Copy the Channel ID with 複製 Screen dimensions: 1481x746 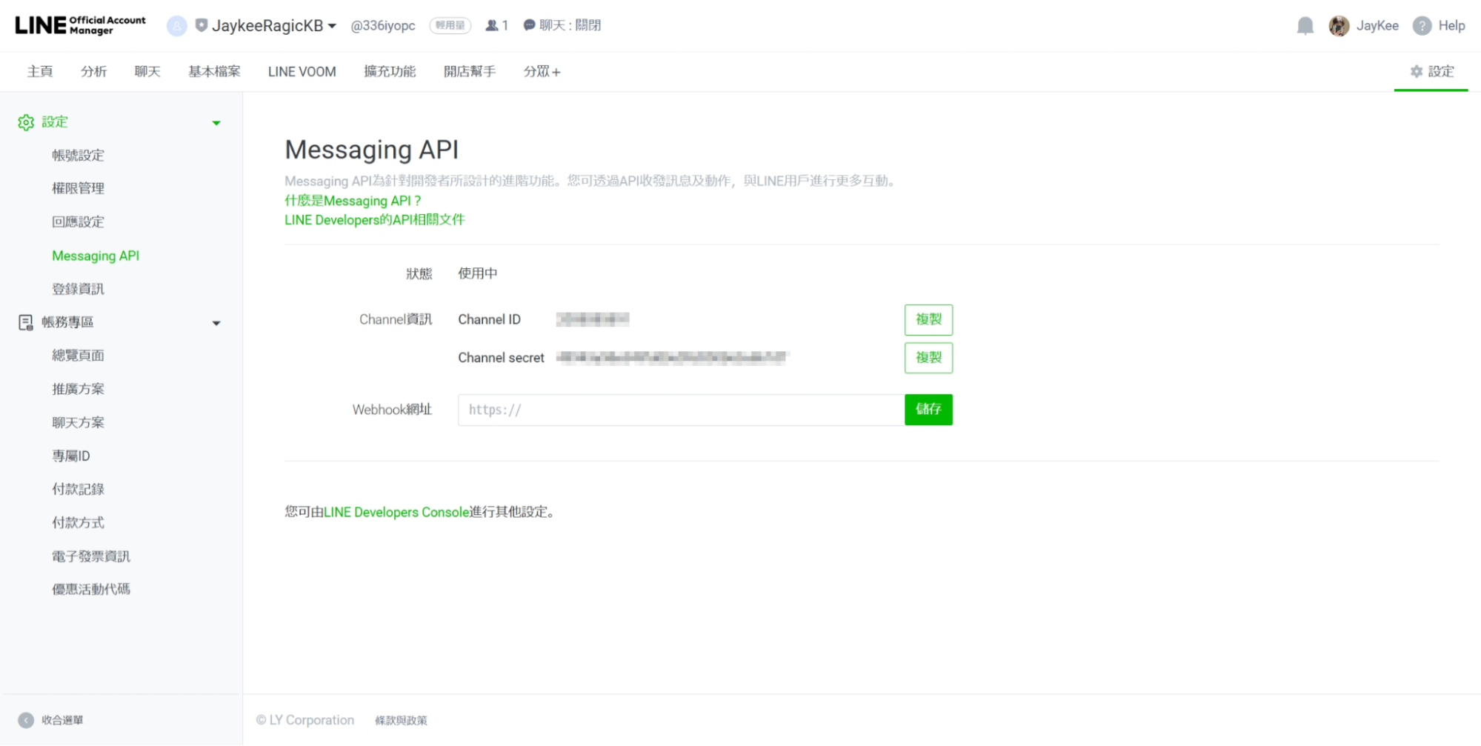(x=928, y=320)
